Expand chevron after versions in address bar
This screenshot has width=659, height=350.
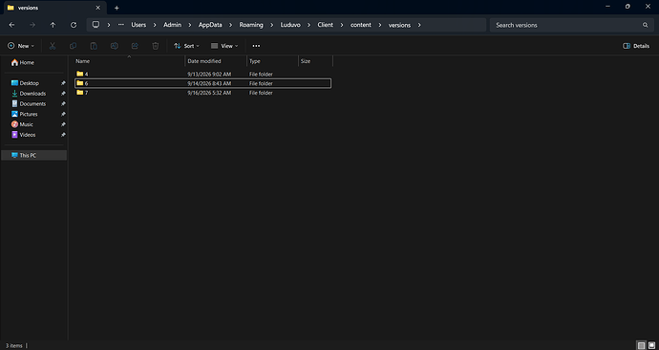coord(419,25)
